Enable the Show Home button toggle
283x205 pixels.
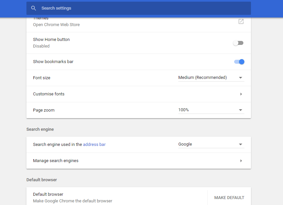238,43
